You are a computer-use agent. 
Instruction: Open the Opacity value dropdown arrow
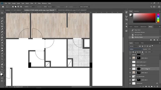[152, 49]
